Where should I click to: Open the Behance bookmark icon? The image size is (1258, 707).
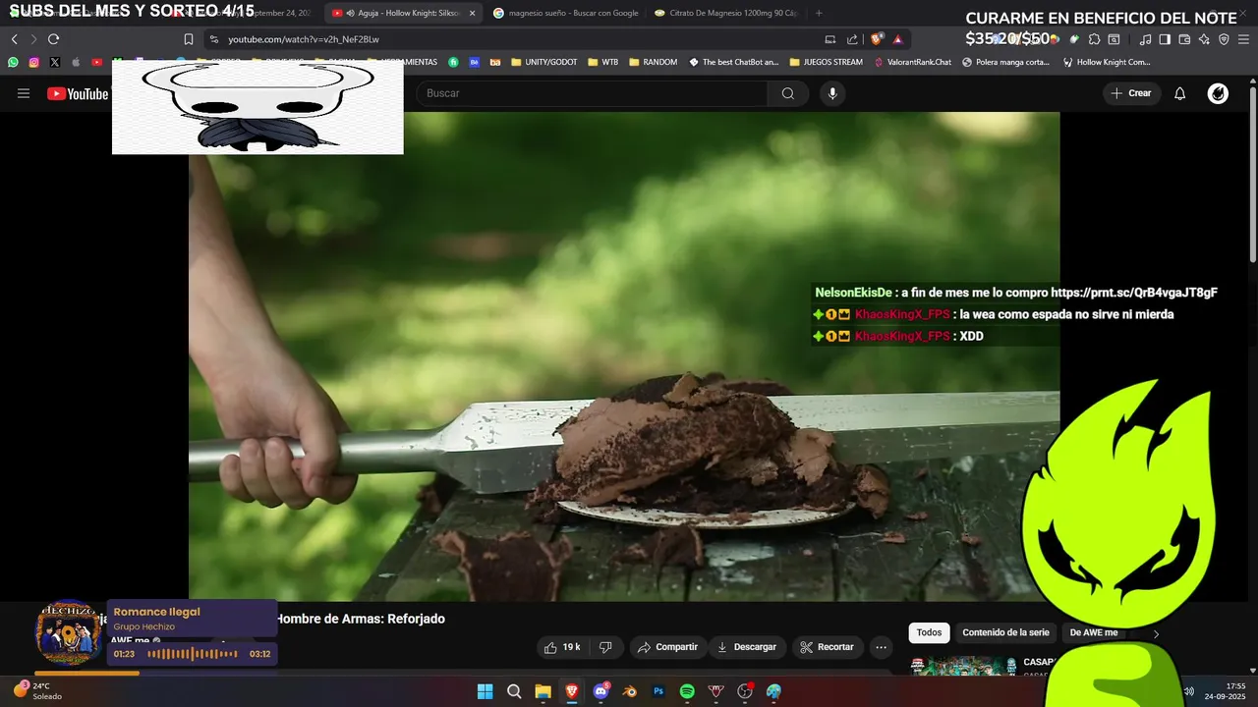click(x=474, y=62)
